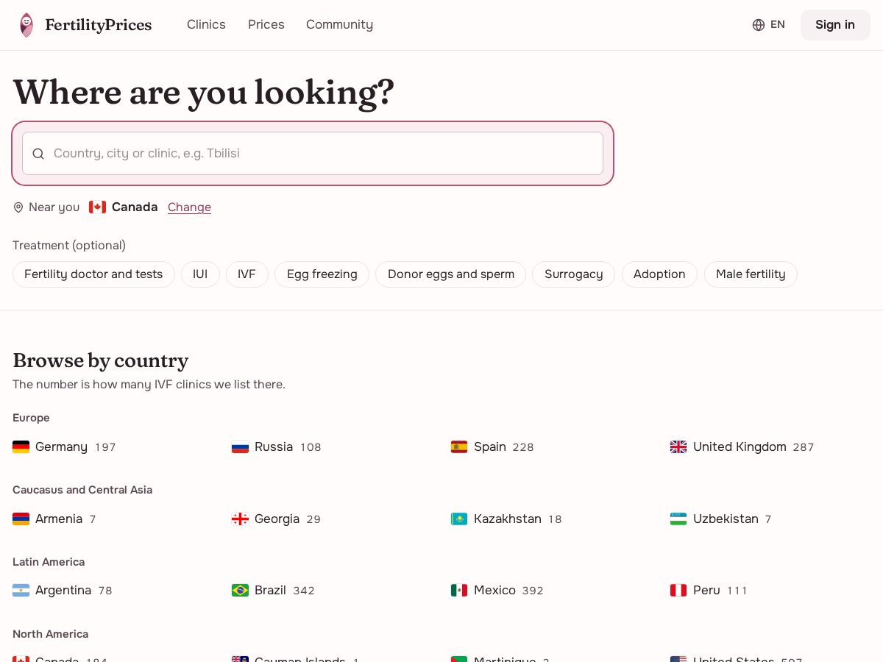The height and width of the screenshot is (662, 883).
Task: Open Russia clinics link
Action: (276, 447)
